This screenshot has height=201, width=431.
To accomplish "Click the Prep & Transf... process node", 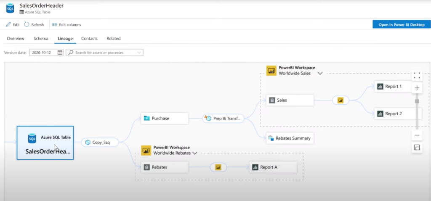I will [x=223, y=118].
